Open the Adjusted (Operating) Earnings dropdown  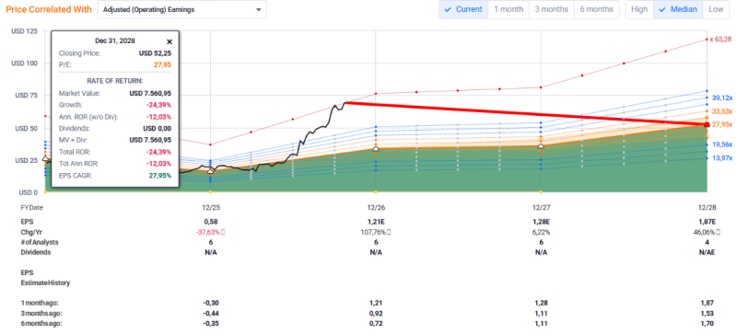coord(181,9)
